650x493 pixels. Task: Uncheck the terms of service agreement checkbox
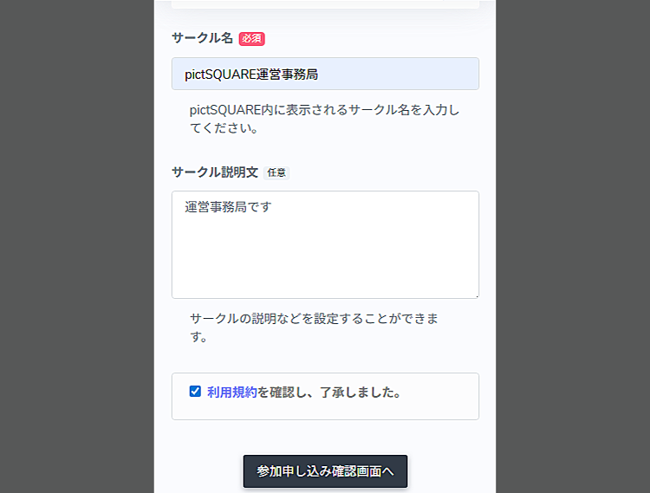[x=195, y=391]
